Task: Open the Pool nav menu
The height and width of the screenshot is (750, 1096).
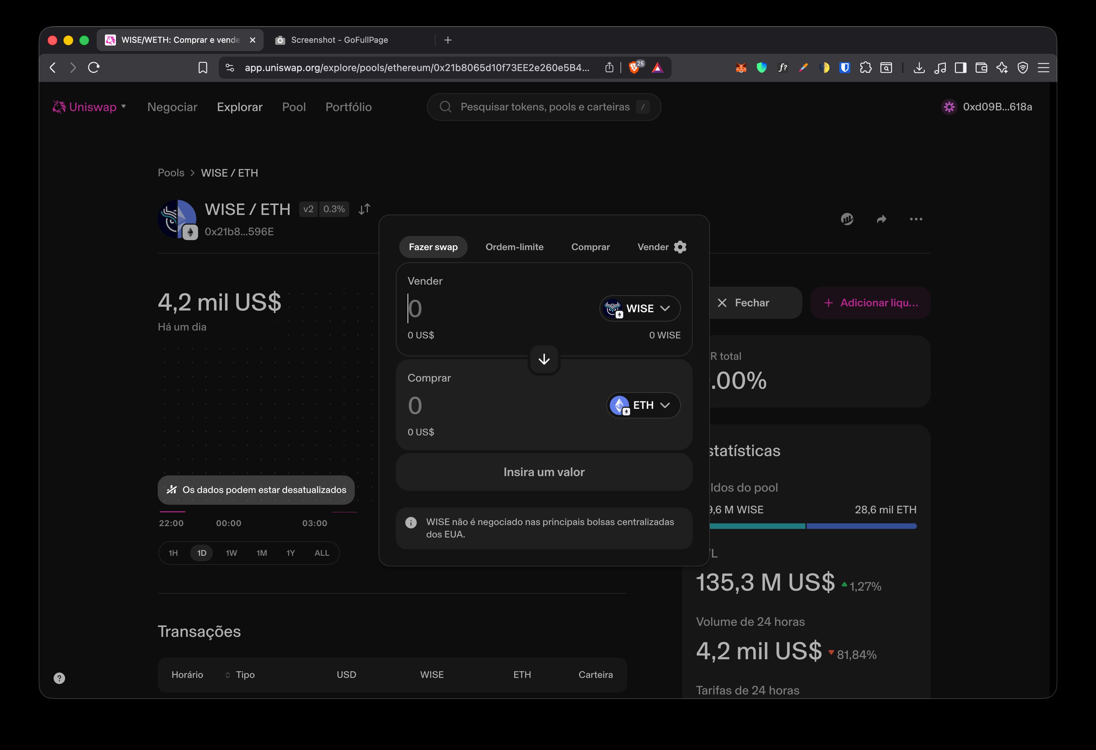Action: (294, 107)
